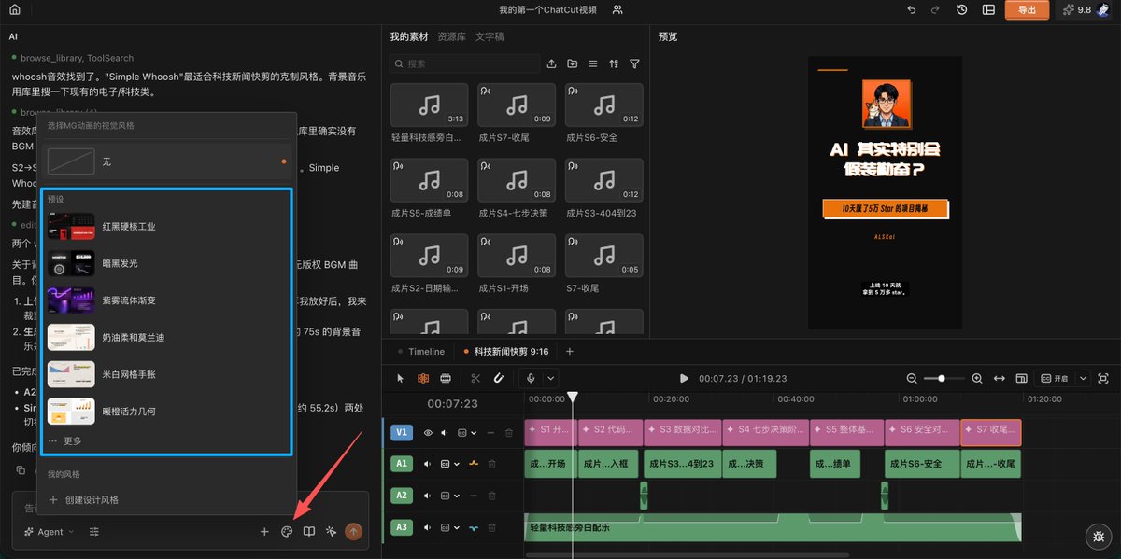The height and width of the screenshot is (559, 1121).
Task: Click the orange grouping tool icon
Action: (x=423, y=378)
